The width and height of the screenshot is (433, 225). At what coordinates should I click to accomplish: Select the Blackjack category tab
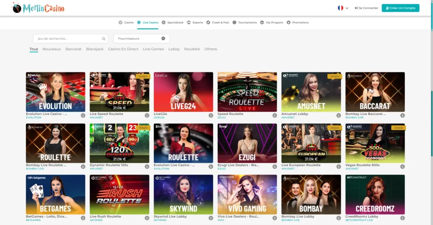click(95, 49)
